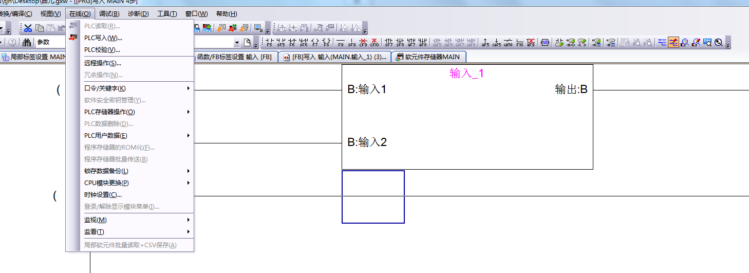Insert horizontal line F9 icon
Screen dimensions: 749x273
(341, 43)
